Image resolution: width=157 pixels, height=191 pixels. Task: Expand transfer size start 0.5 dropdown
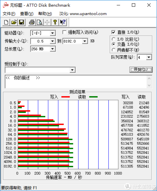[x=53, y=41]
